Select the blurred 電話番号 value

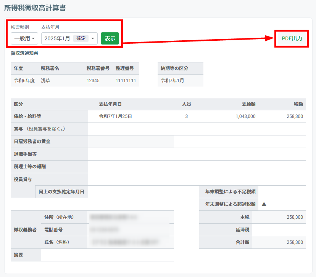104,230
